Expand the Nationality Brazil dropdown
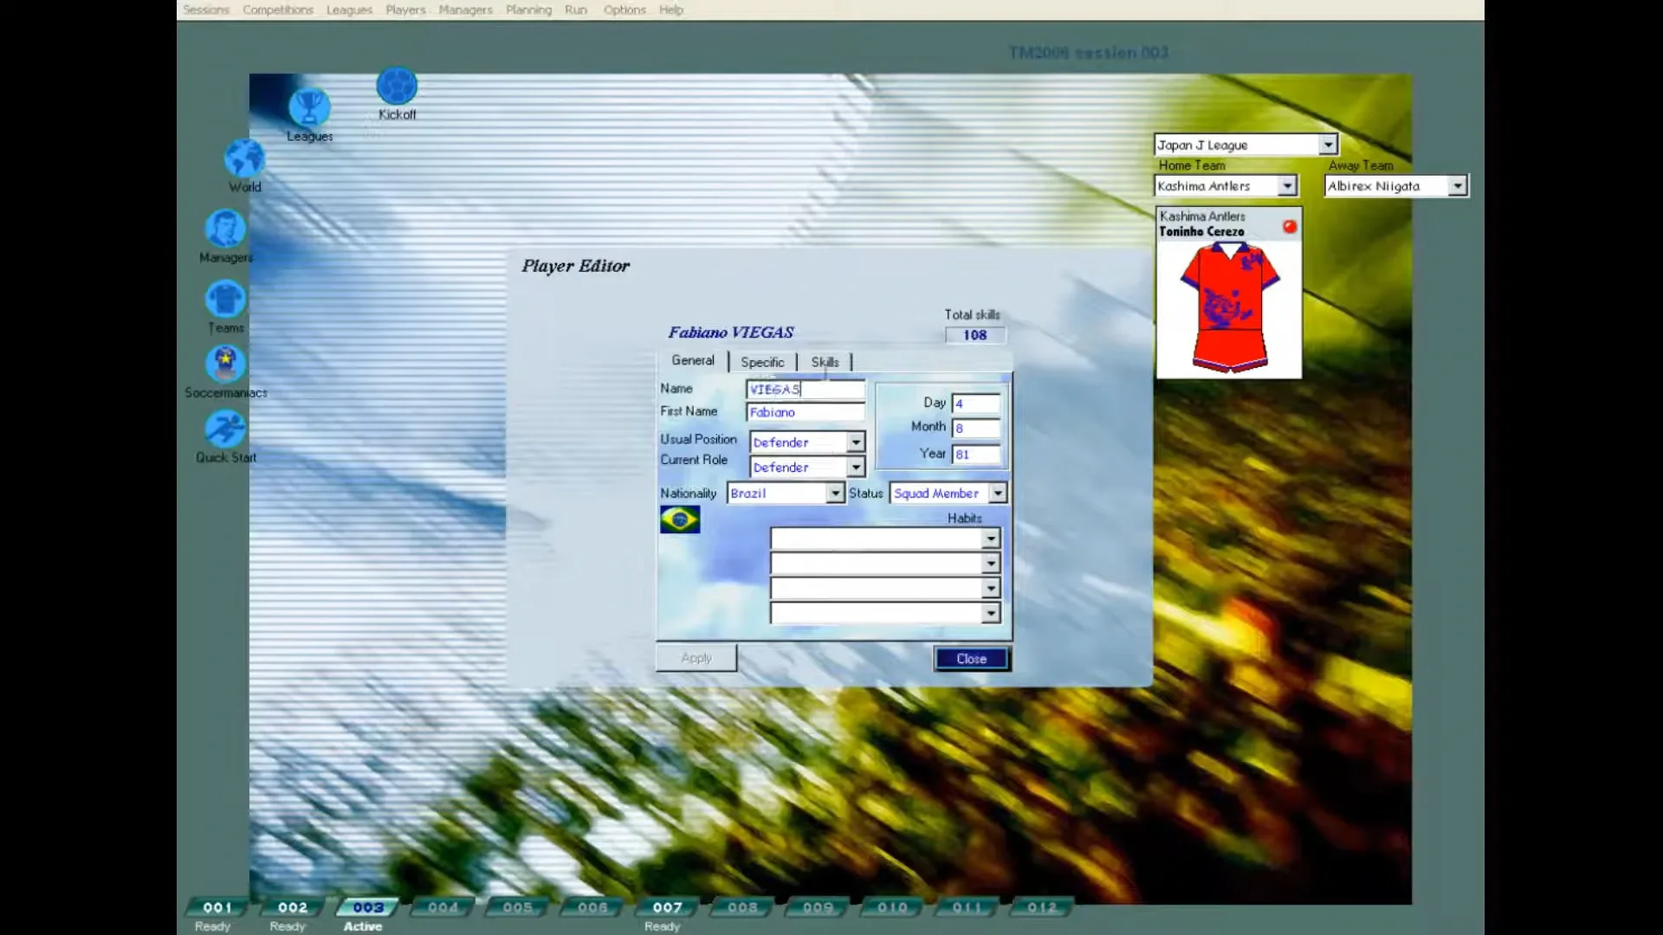Viewport: 1663px width, 935px height. click(834, 493)
